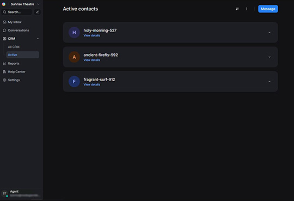
Task: Click the Help Center book icon
Action: tap(4, 72)
